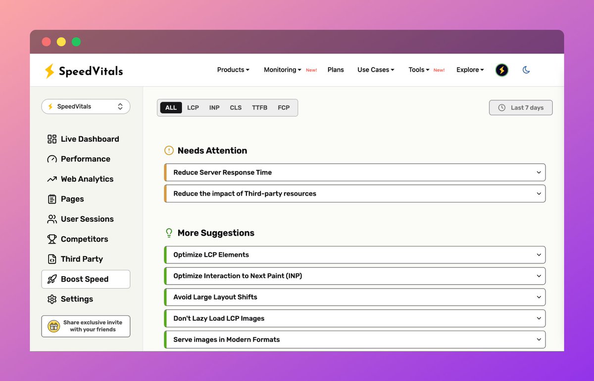Click the More Suggestions heading
Viewport: 594px width, 381px height.
(216, 233)
